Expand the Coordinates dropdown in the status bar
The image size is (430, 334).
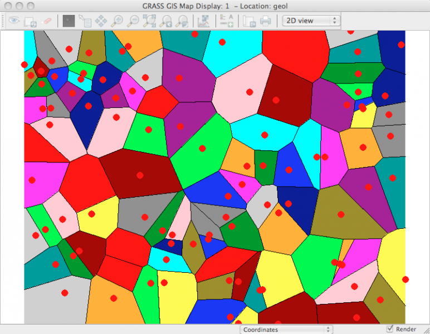(286, 330)
